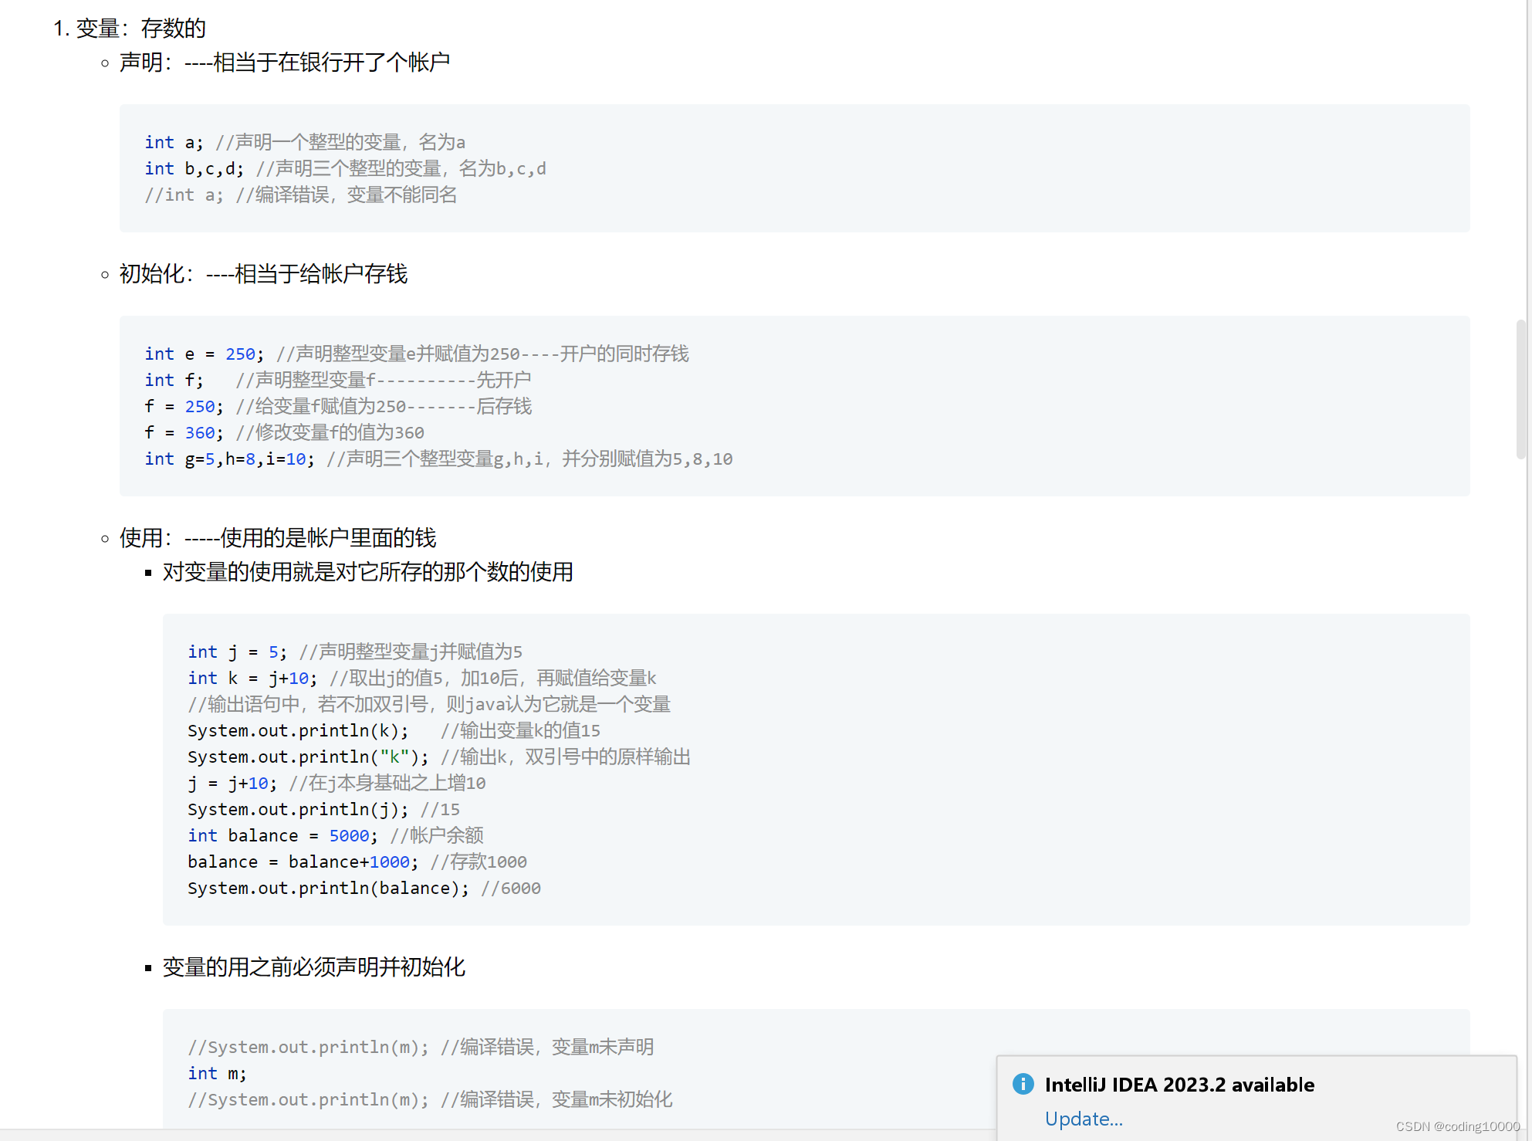Click the sub-bullet '变量的用之前必须声明并初始化'

point(313,967)
